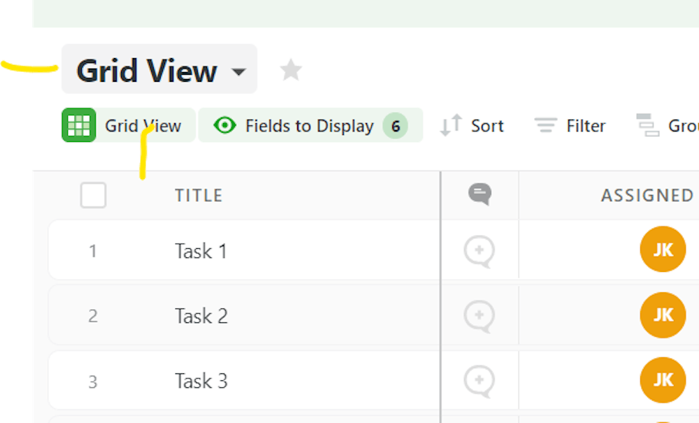This screenshot has width=699, height=423.
Task: Click the TITLE column header
Action: click(x=199, y=195)
